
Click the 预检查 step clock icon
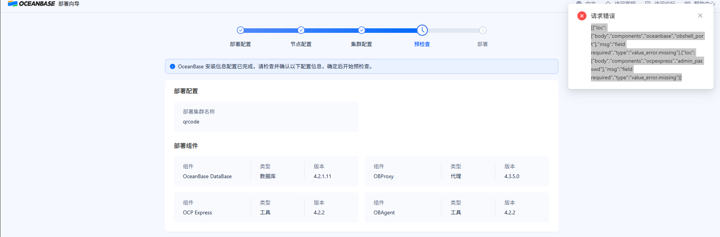coord(422,30)
